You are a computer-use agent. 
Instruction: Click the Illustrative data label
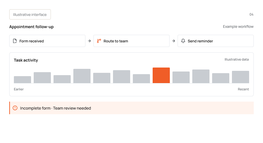tap(237, 60)
